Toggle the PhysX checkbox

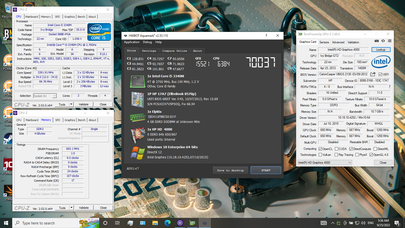click(357, 155)
